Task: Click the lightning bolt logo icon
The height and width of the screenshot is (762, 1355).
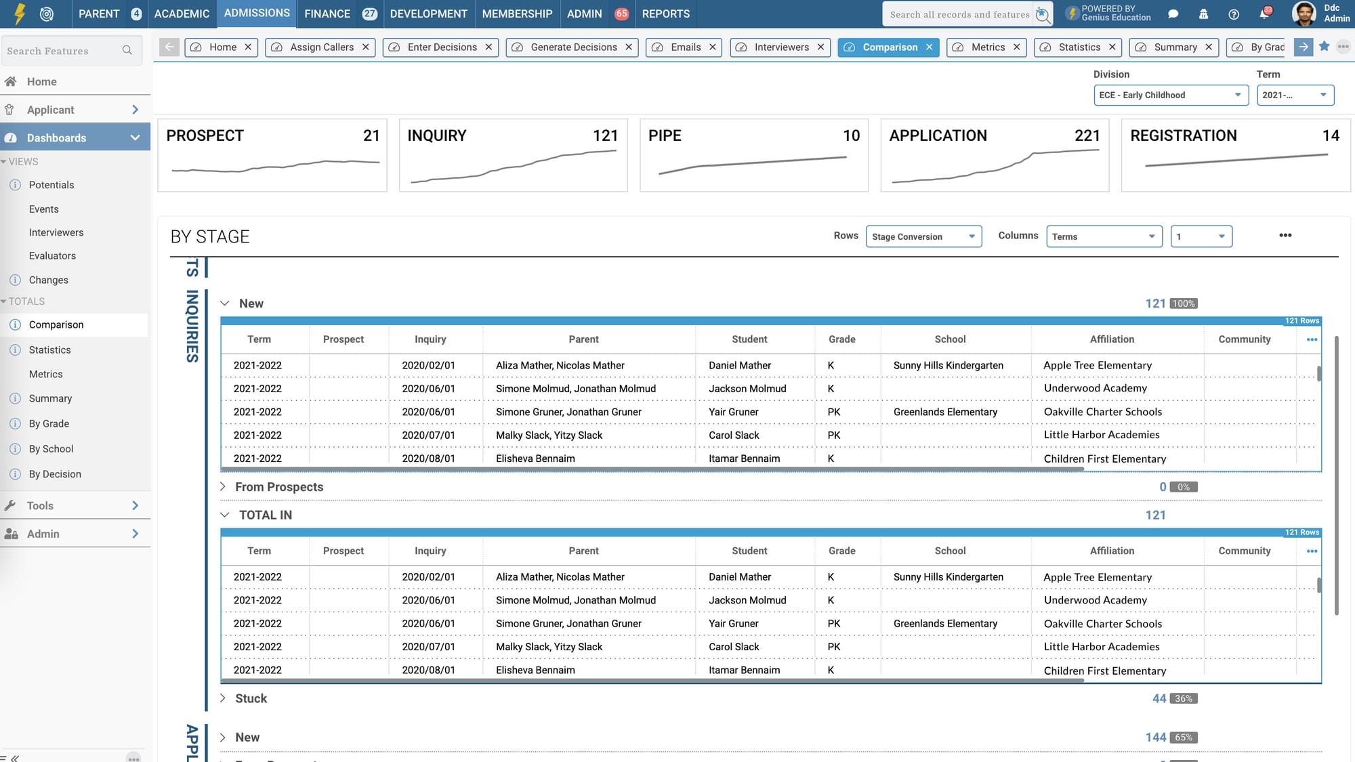Action: click(x=20, y=14)
